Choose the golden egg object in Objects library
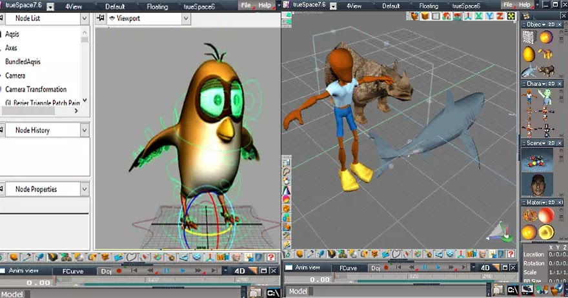This screenshot has width=568, height=298. click(x=529, y=52)
